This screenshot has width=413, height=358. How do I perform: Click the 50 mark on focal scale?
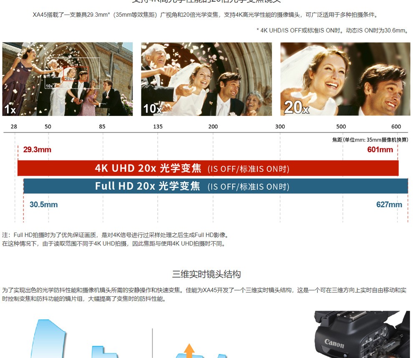(48, 127)
